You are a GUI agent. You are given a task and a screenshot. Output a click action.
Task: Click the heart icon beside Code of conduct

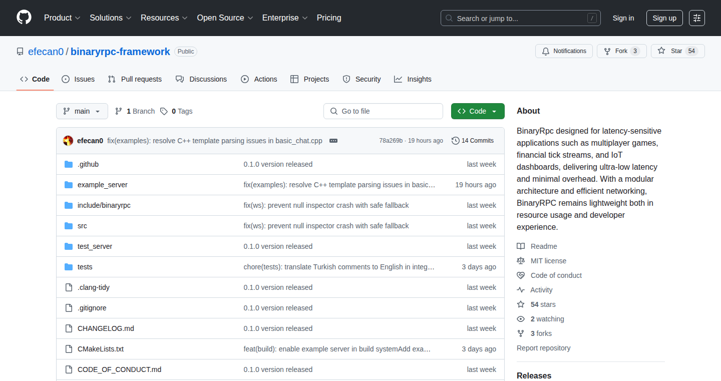[521, 275]
